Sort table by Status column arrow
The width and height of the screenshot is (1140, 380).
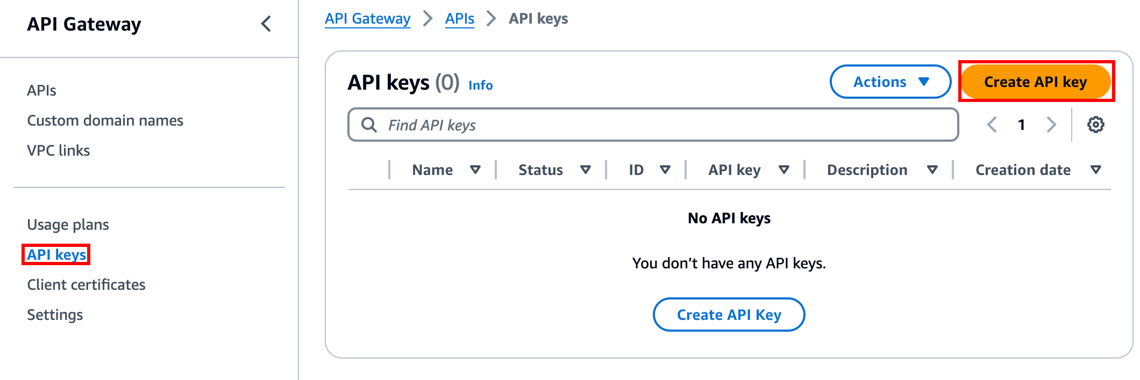[586, 170]
